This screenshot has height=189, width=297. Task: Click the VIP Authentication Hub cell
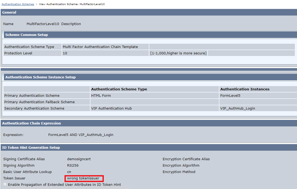[111, 108]
